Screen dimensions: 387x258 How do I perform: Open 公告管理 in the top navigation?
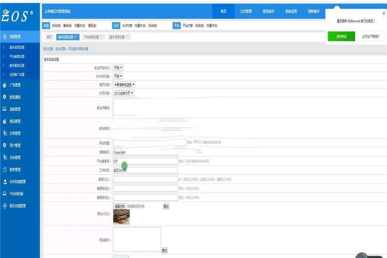tap(246, 11)
